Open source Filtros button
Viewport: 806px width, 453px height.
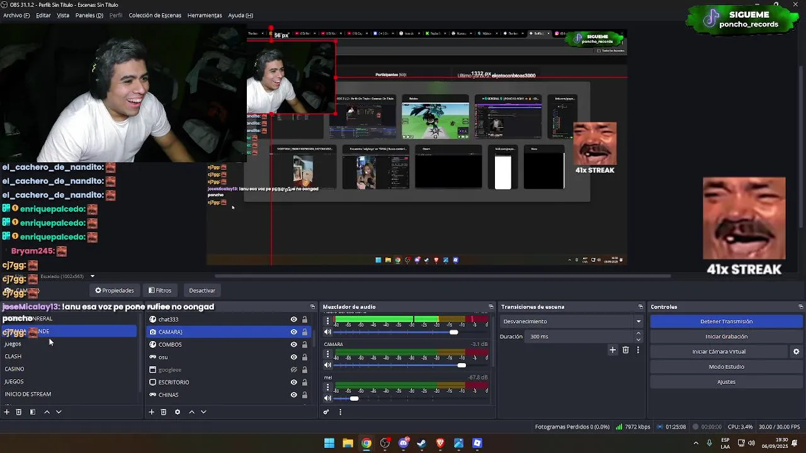[x=160, y=291]
